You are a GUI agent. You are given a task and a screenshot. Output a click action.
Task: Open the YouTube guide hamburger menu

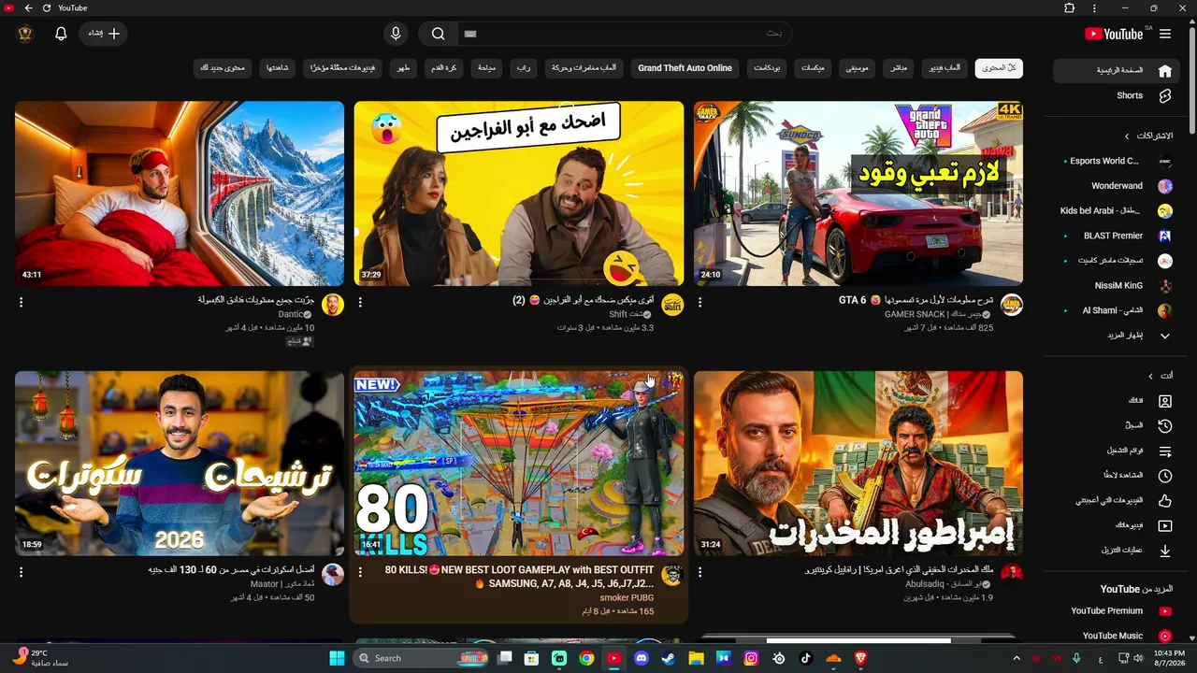(x=1165, y=34)
